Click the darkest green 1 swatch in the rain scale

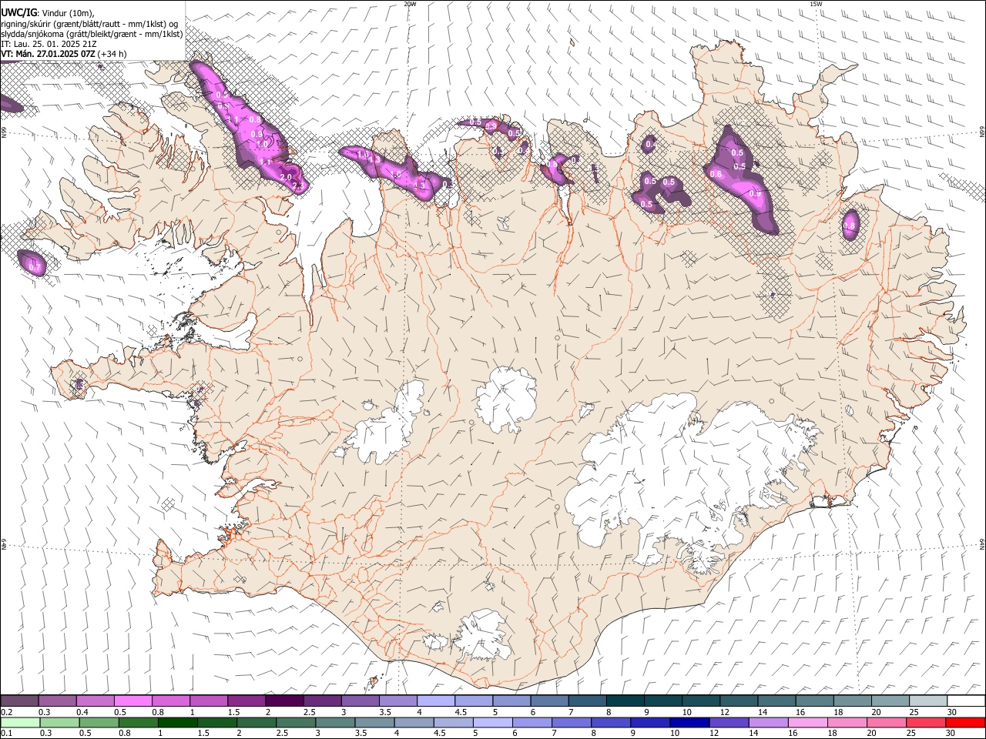click(177, 723)
